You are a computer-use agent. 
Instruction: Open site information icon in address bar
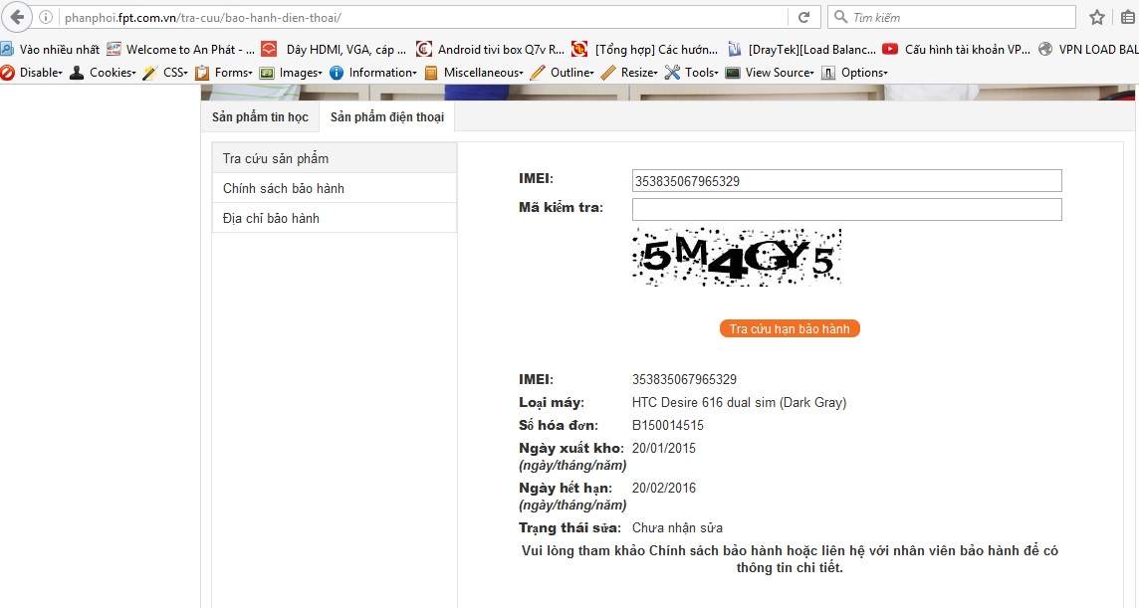pos(45,18)
